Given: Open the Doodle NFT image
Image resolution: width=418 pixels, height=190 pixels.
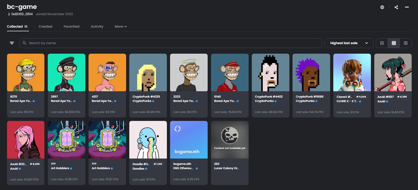Looking at the screenshot, I should [148, 140].
